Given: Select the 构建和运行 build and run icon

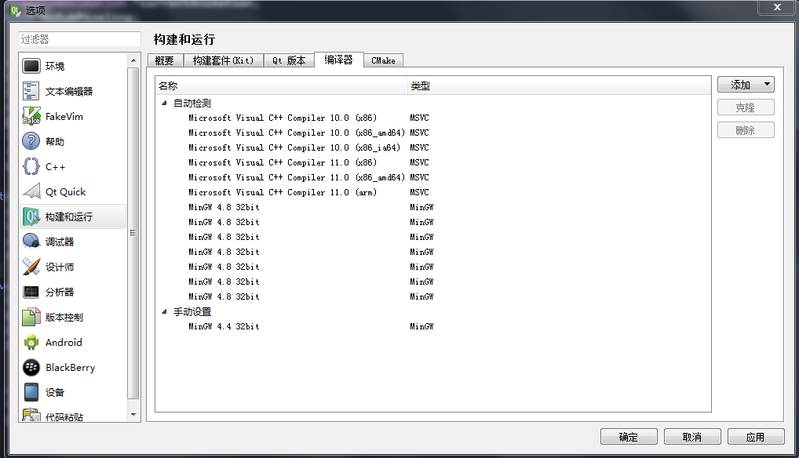Looking at the screenshot, I should coord(31,216).
